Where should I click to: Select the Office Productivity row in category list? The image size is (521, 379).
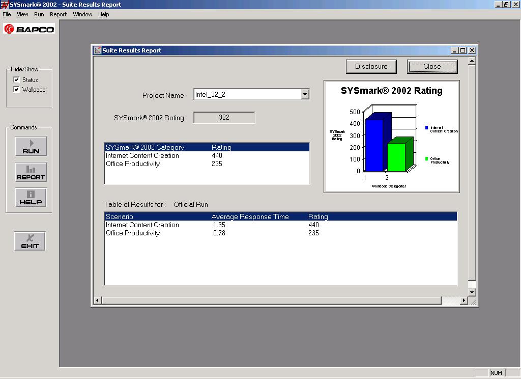207,164
